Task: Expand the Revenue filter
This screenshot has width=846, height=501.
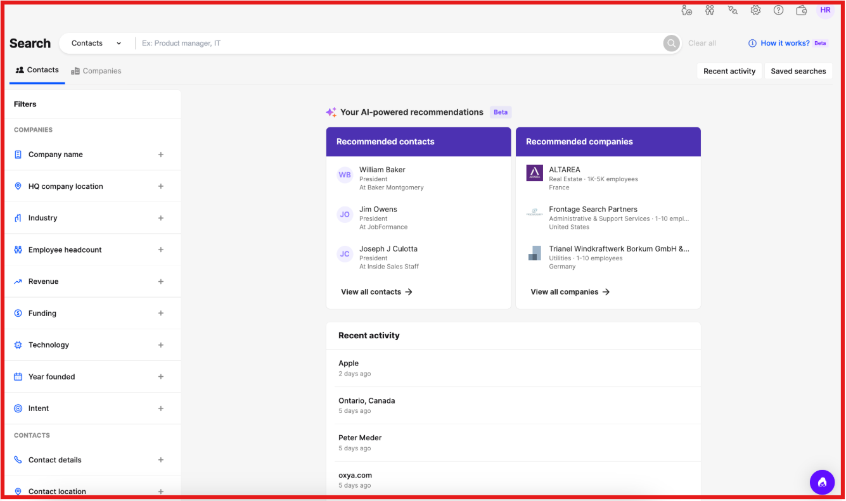Action: point(161,281)
